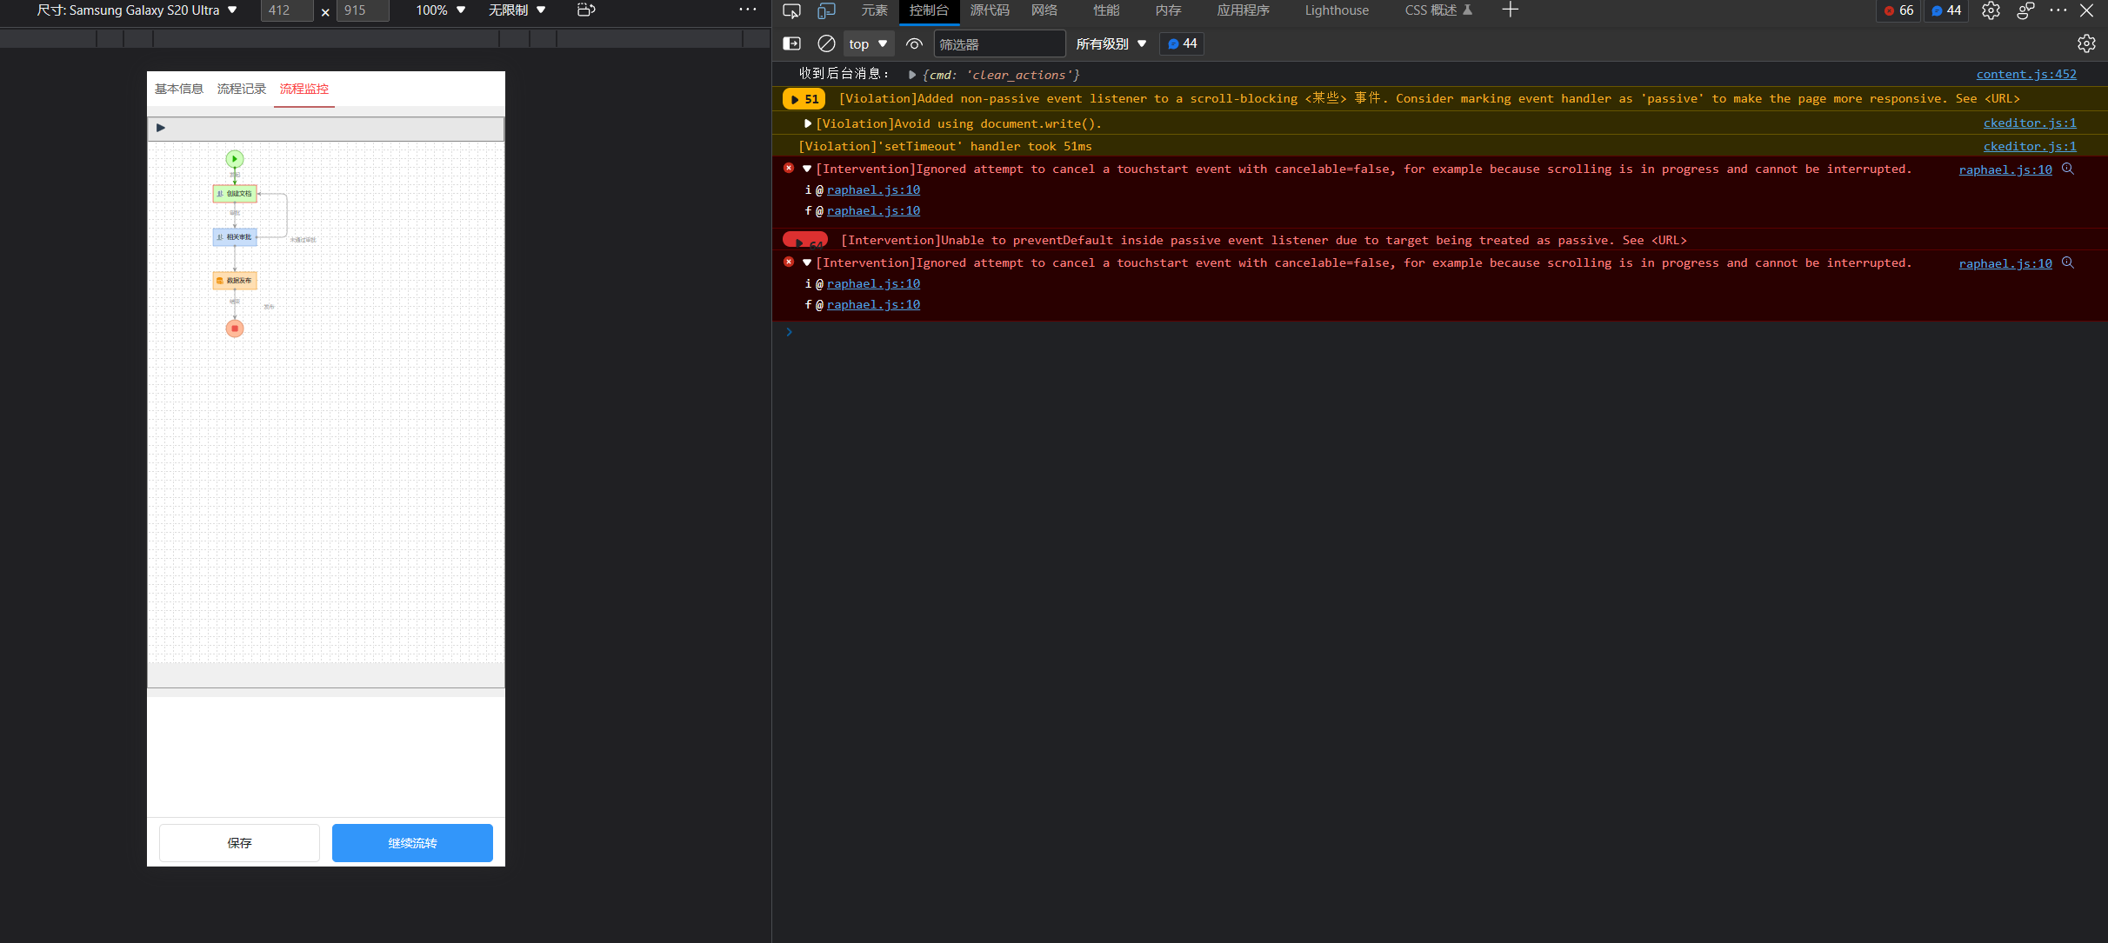Click the 筛选器 filter input field
The height and width of the screenshot is (943, 2108).
tap(998, 43)
